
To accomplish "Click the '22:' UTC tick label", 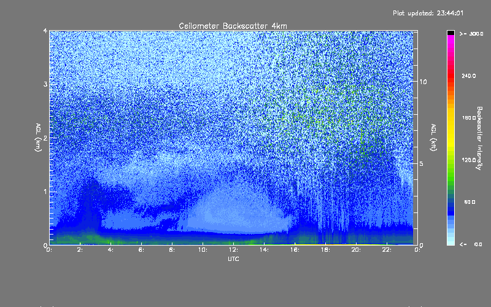I will [387, 250].
